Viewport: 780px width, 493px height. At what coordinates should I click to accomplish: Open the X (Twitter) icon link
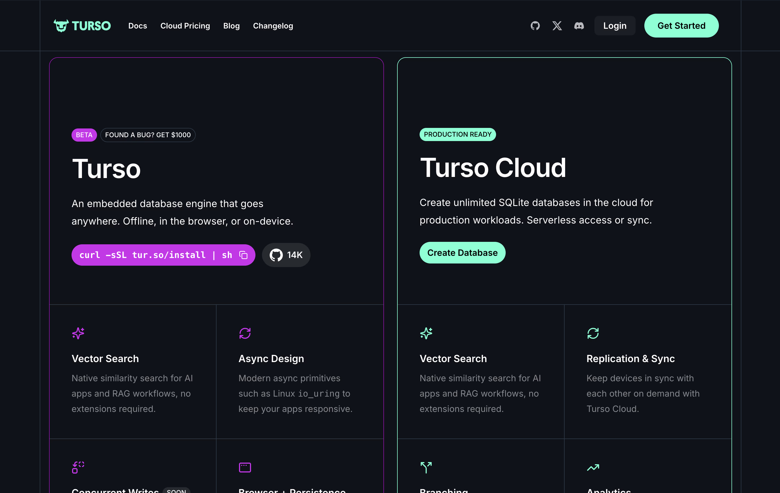point(557,25)
